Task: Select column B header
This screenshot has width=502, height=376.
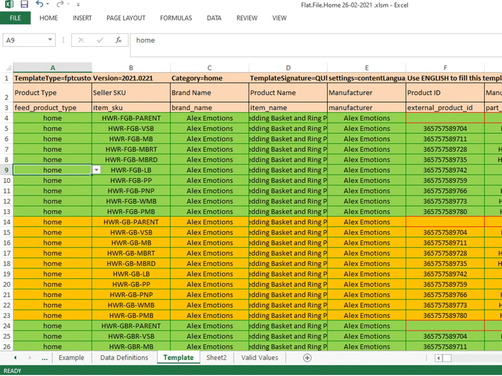Action: point(131,68)
